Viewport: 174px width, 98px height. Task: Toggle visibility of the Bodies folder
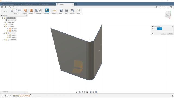pyautogui.click(x=6, y=27)
